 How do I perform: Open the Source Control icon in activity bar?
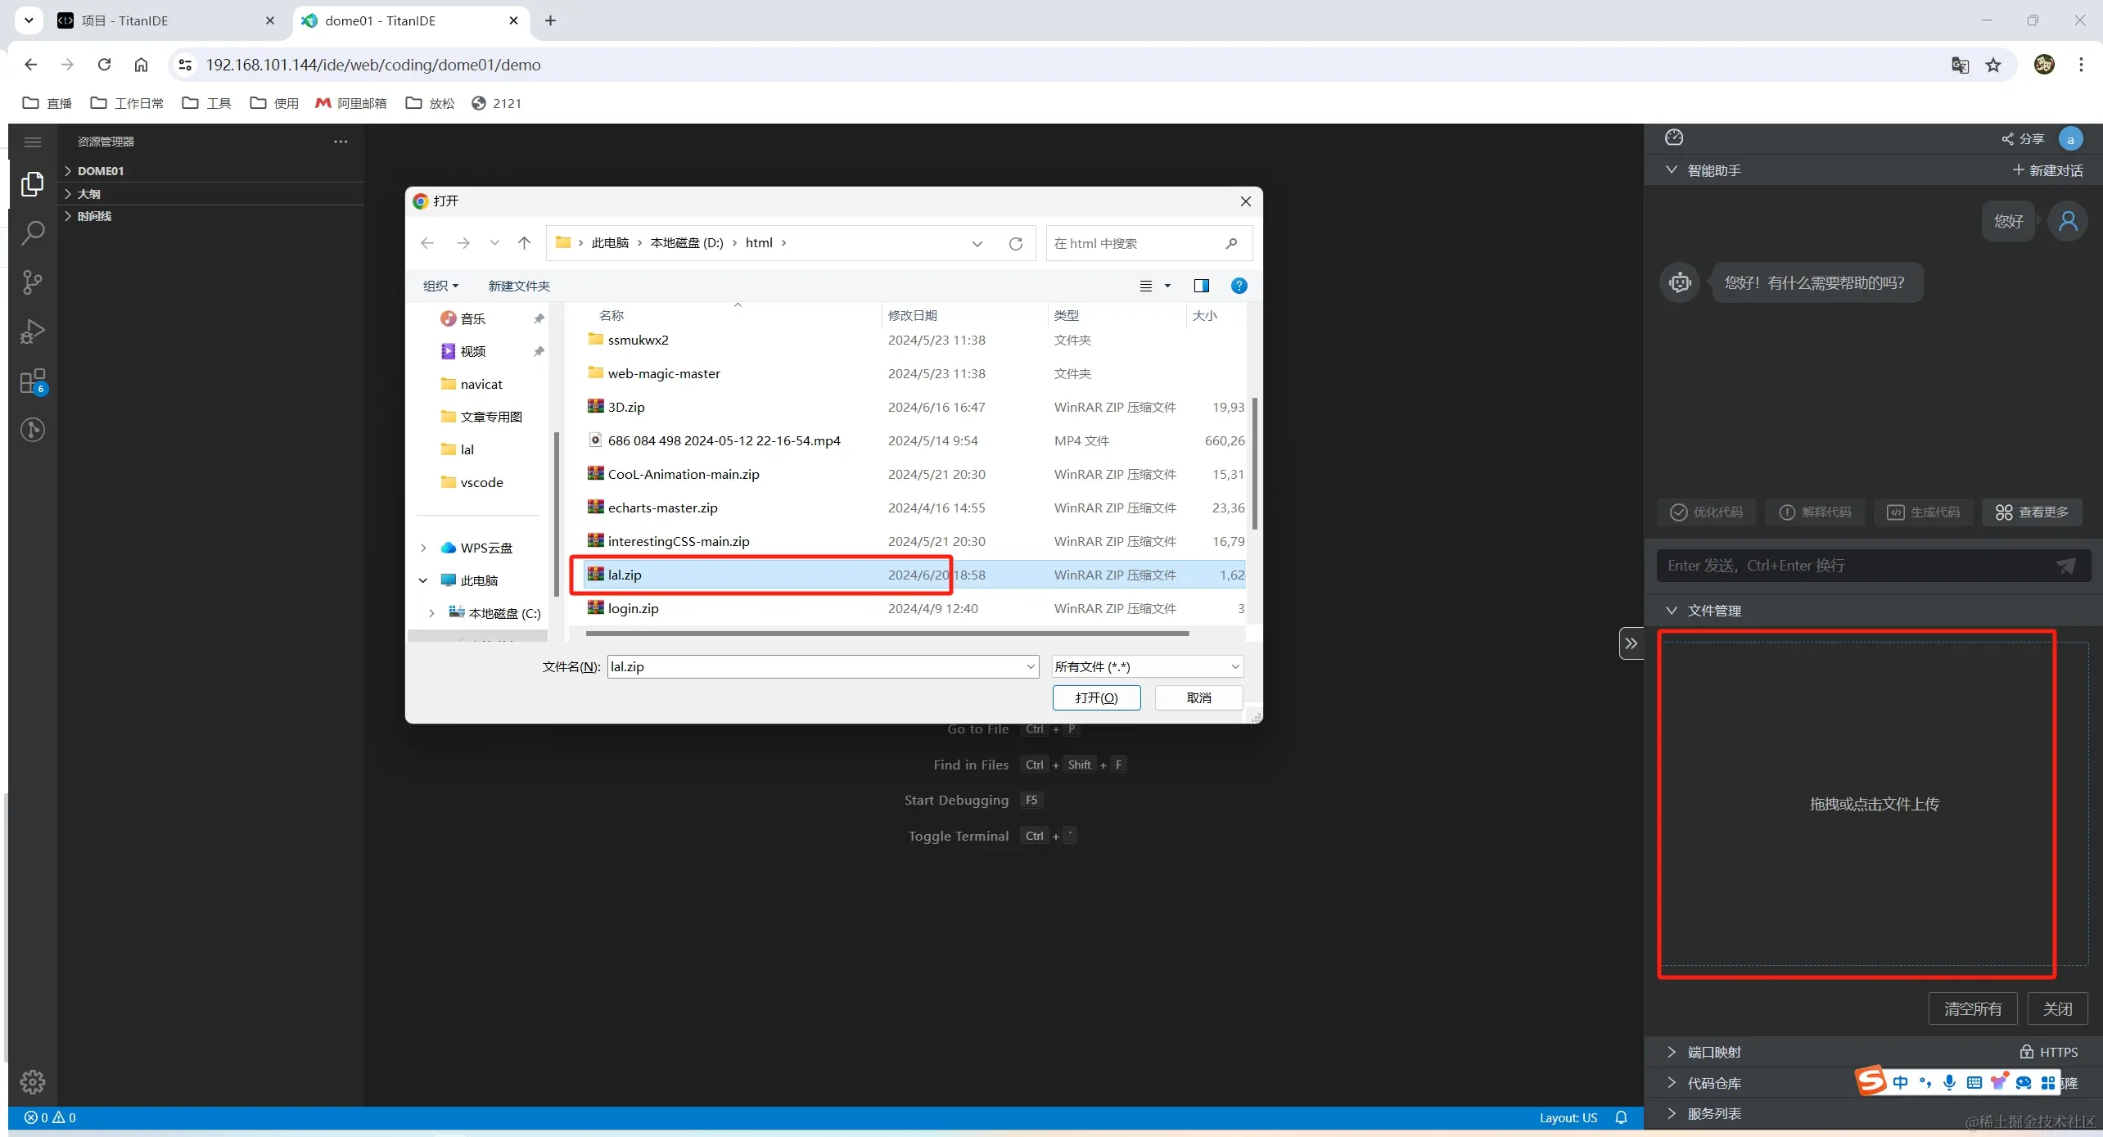tap(32, 282)
